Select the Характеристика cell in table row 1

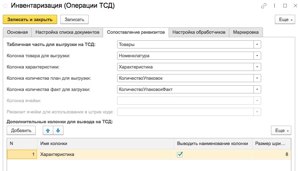click(x=106, y=154)
